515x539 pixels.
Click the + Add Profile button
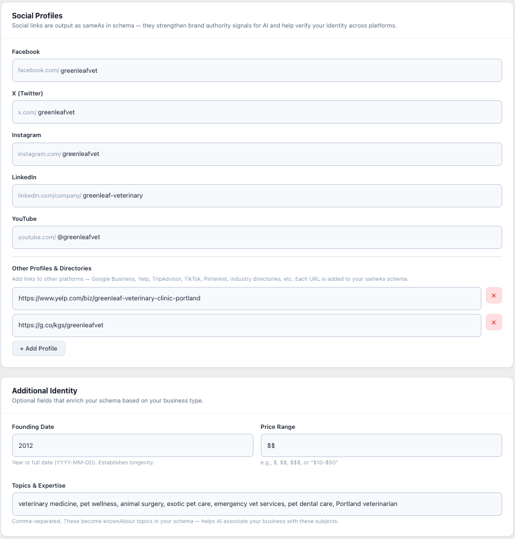coord(38,348)
